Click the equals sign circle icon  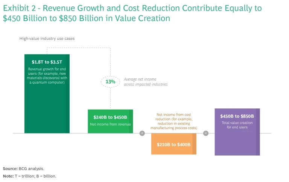coord(206,133)
